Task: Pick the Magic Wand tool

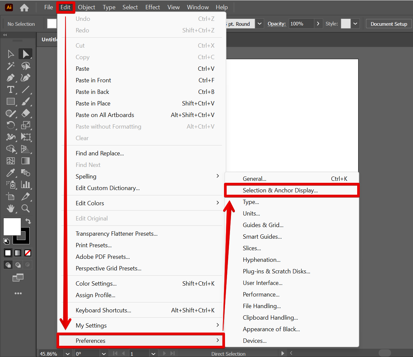Action: (11, 66)
